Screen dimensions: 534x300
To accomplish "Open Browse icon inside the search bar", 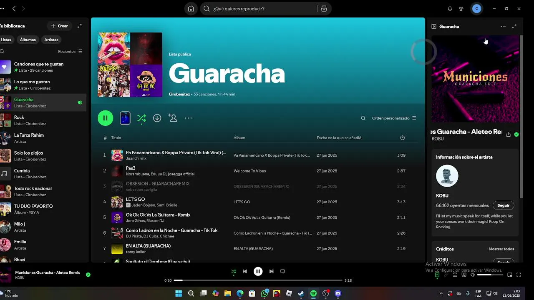I will point(324,9).
